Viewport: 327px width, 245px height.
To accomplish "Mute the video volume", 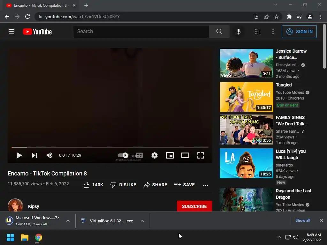I will pyautogui.click(x=49, y=155).
